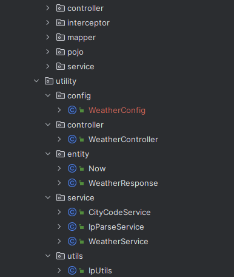Click folder icon of the expanded controller package
The image size is (234, 277).
[x=61, y=125]
